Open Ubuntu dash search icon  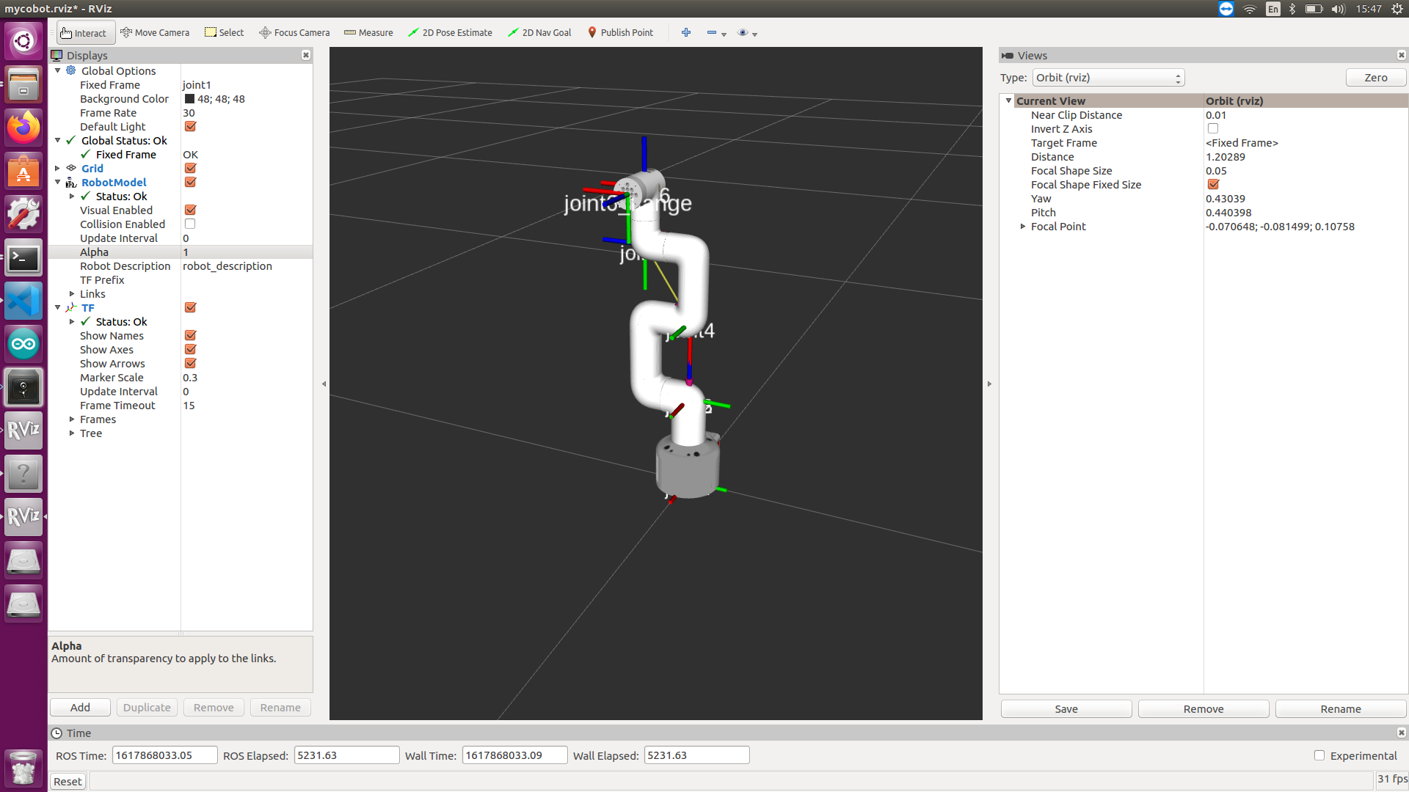pyautogui.click(x=23, y=41)
